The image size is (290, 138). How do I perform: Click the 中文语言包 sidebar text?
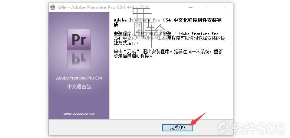pyautogui.click(x=79, y=87)
